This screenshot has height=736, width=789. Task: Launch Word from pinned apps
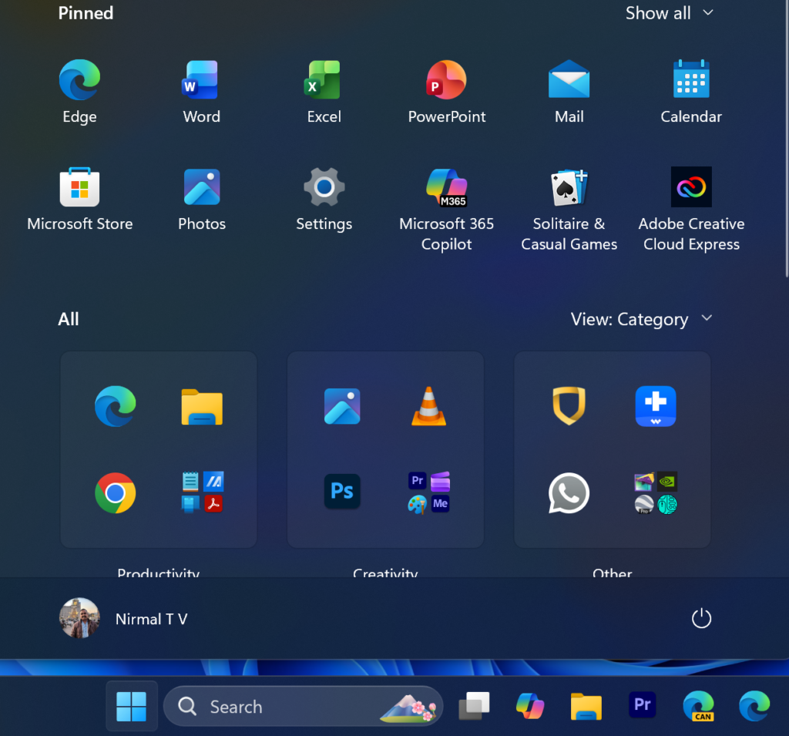(201, 91)
